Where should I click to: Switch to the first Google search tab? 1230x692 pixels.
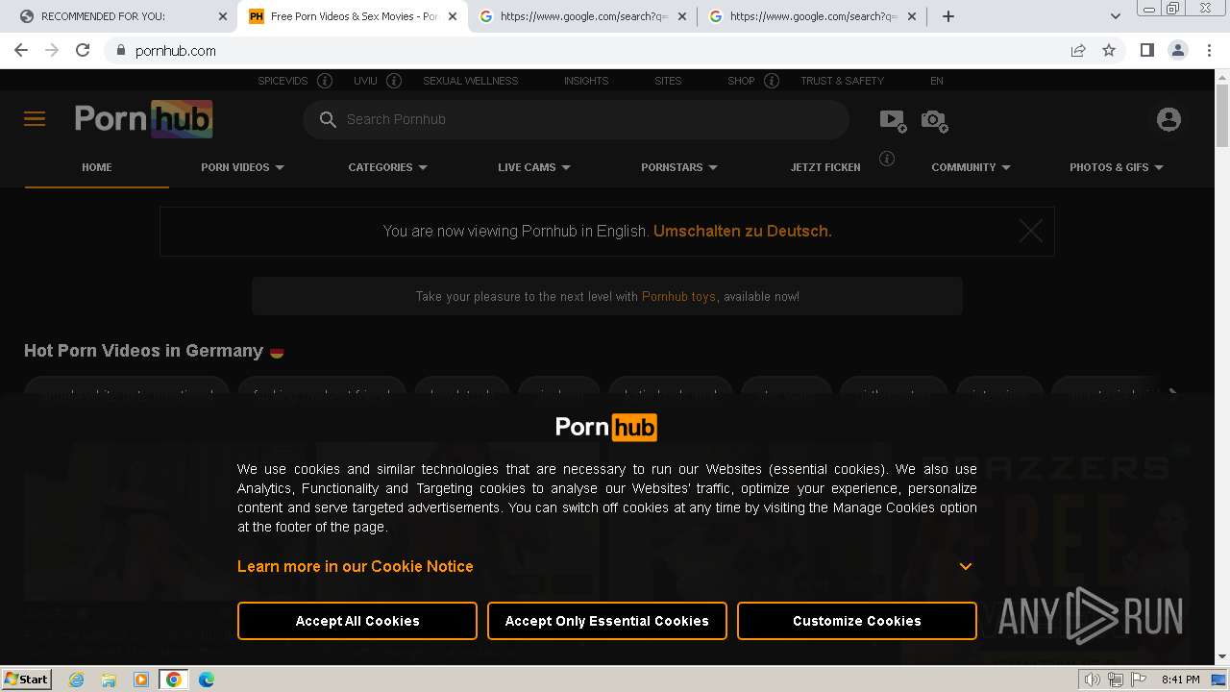click(581, 16)
